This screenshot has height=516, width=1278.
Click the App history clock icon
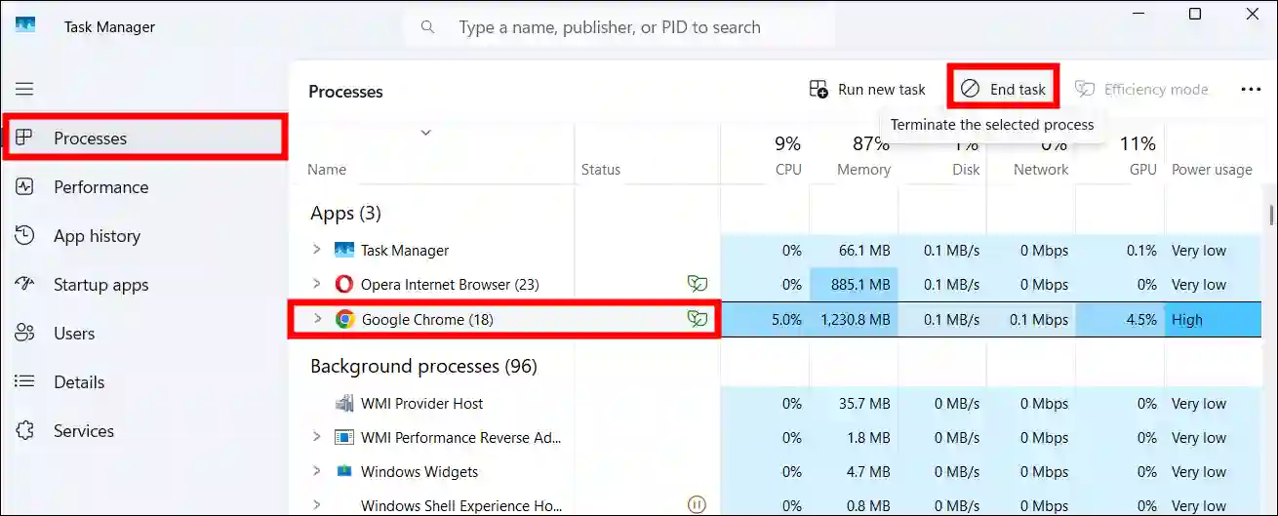tap(25, 235)
